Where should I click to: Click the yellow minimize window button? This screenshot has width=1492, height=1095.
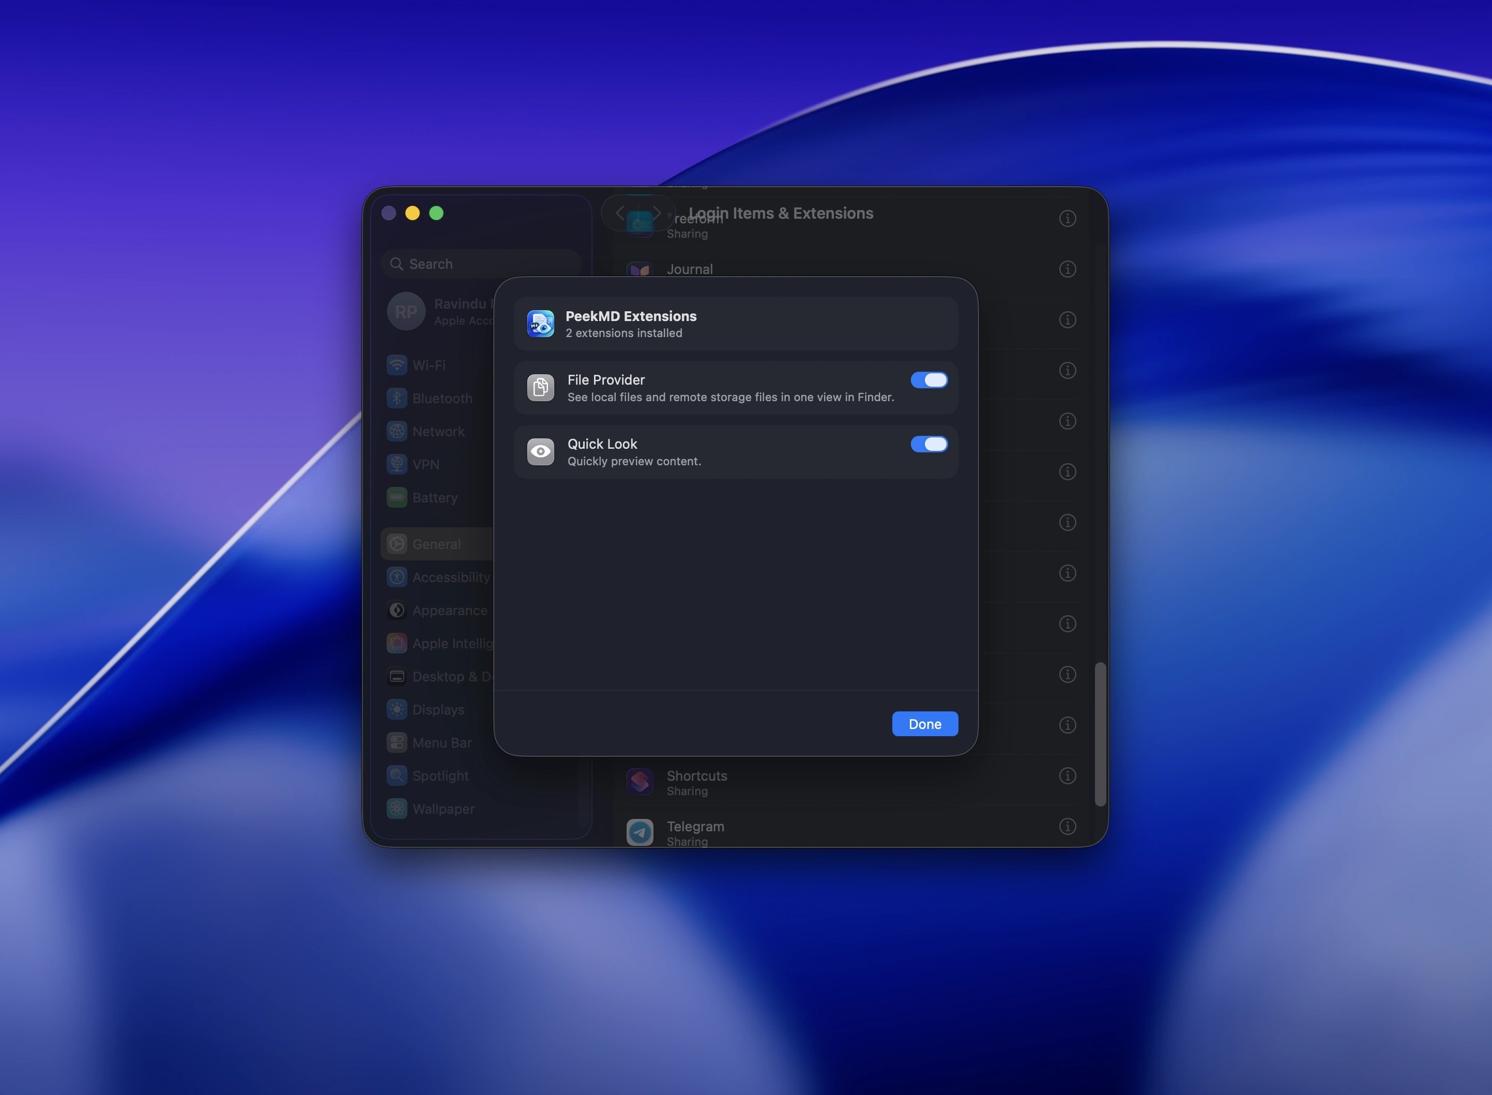pos(412,213)
